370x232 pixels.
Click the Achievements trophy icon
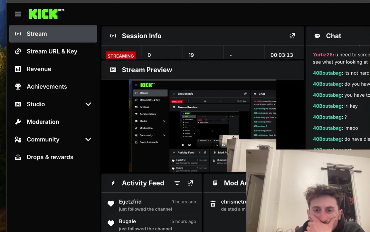[18, 87]
